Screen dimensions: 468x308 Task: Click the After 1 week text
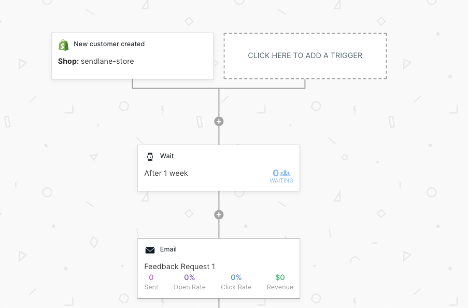pyautogui.click(x=166, y=173)
